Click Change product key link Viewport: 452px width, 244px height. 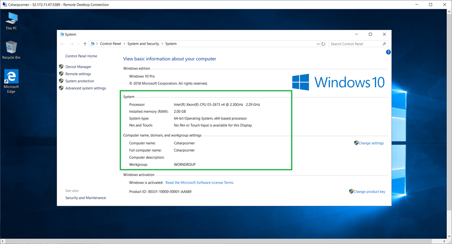(x=369, y=191)
